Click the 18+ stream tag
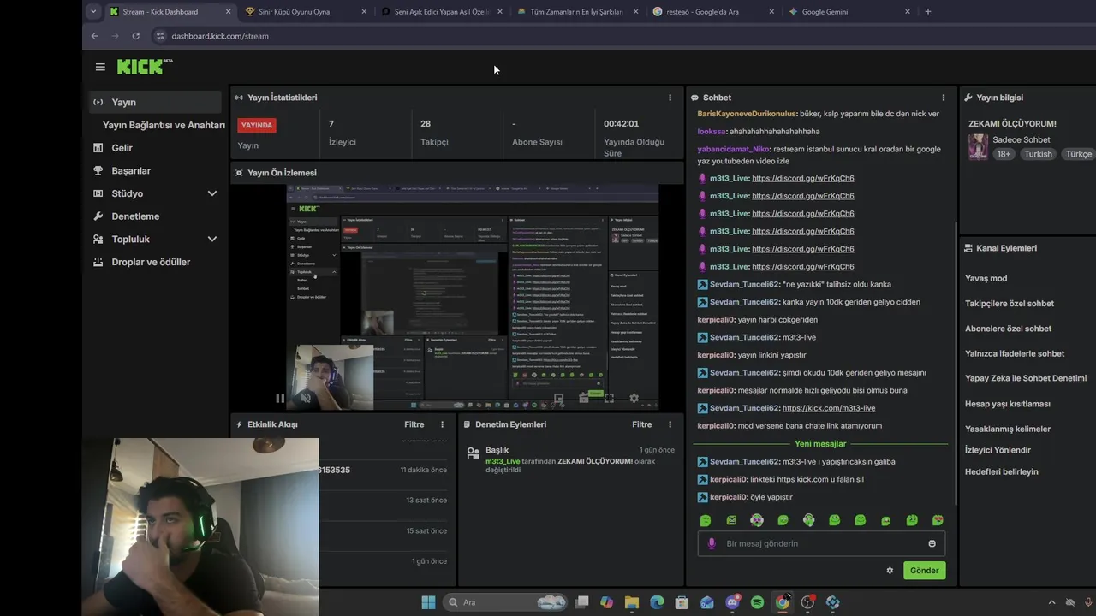Image resolution: width=1096 pixels, height=616 pixels. (x=1004, y=154)
